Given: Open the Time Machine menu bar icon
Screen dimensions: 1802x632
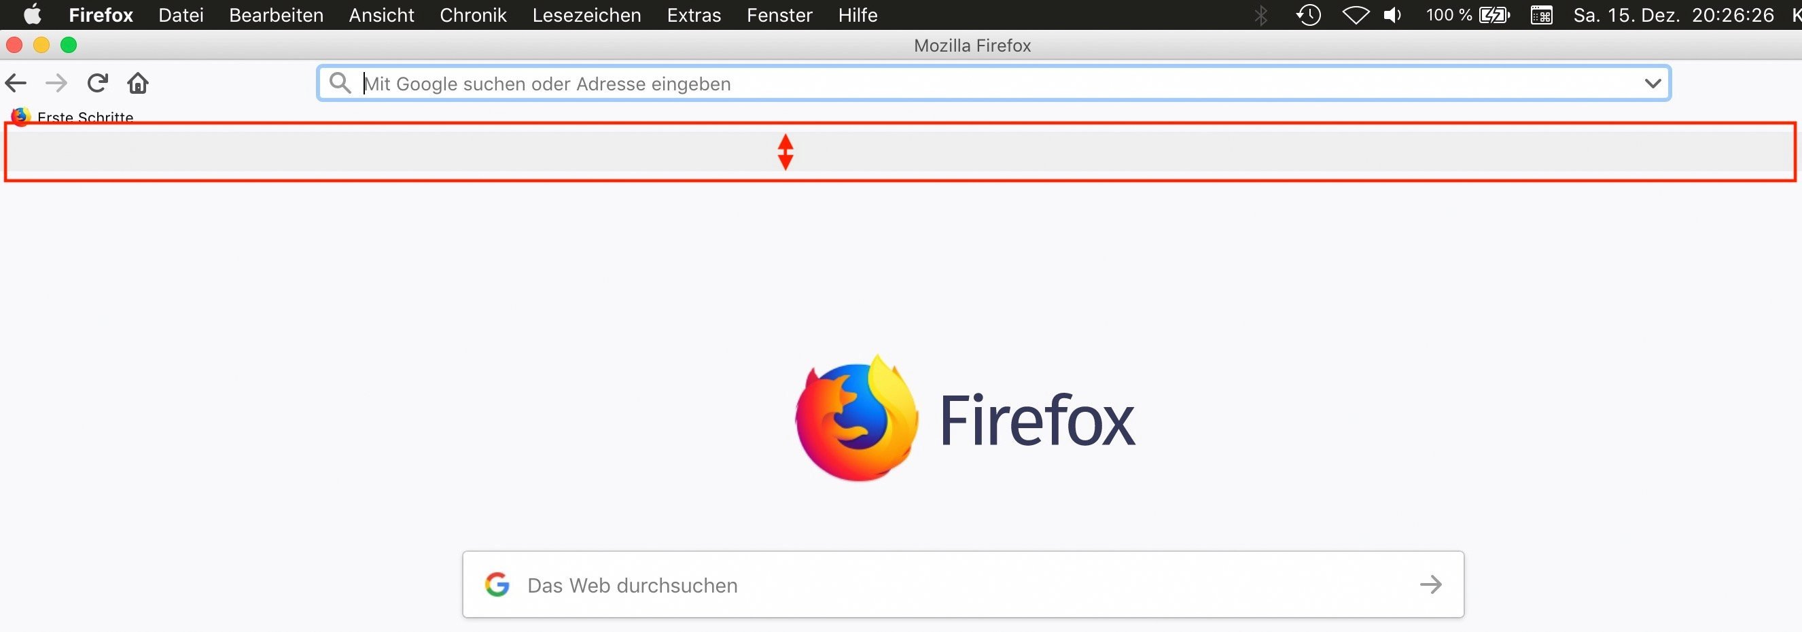Looking at the screenshot, I should (x=1308, y=15).
